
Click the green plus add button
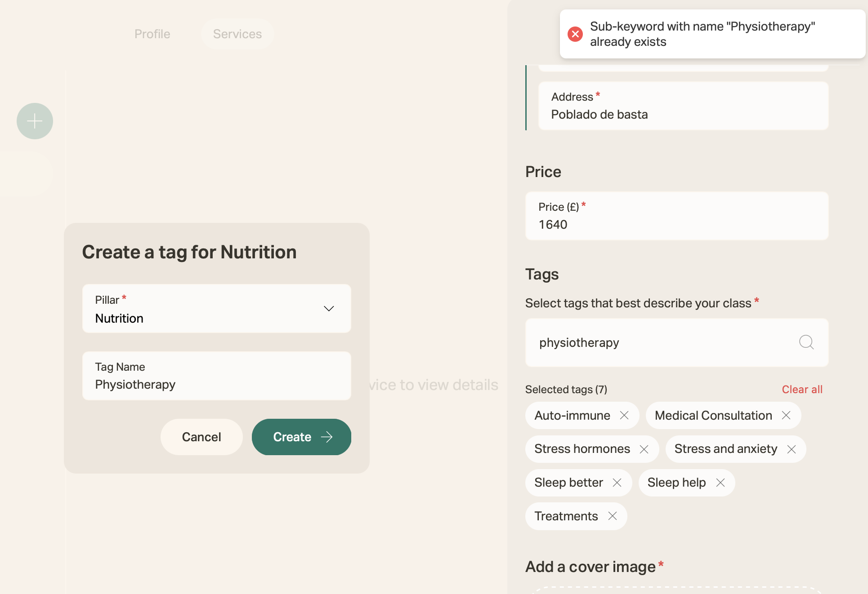tap(35, 121)
